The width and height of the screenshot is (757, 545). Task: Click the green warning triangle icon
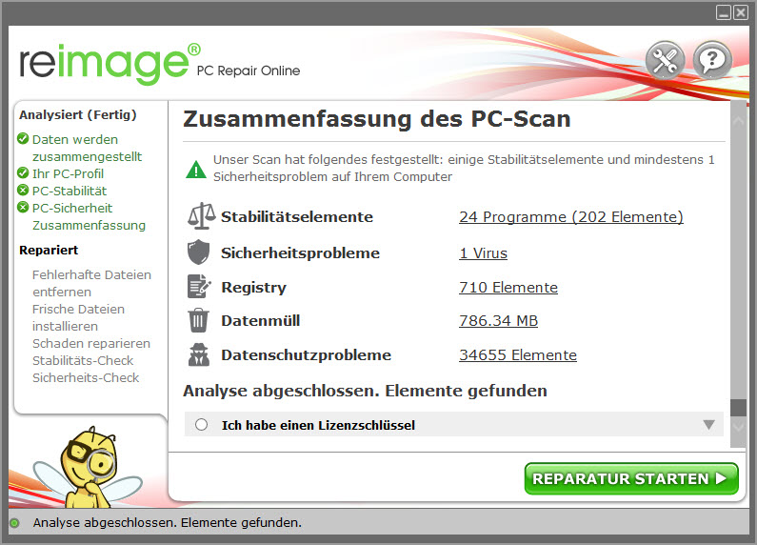pos(196,169)
